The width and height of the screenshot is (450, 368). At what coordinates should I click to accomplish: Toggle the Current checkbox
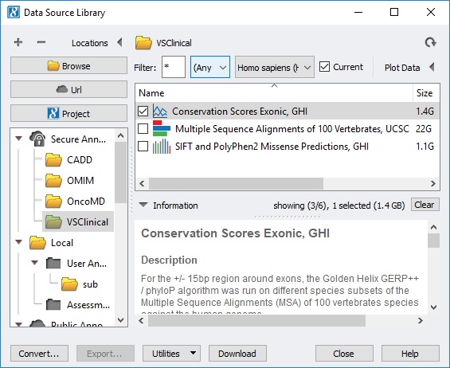pos(325,67)
